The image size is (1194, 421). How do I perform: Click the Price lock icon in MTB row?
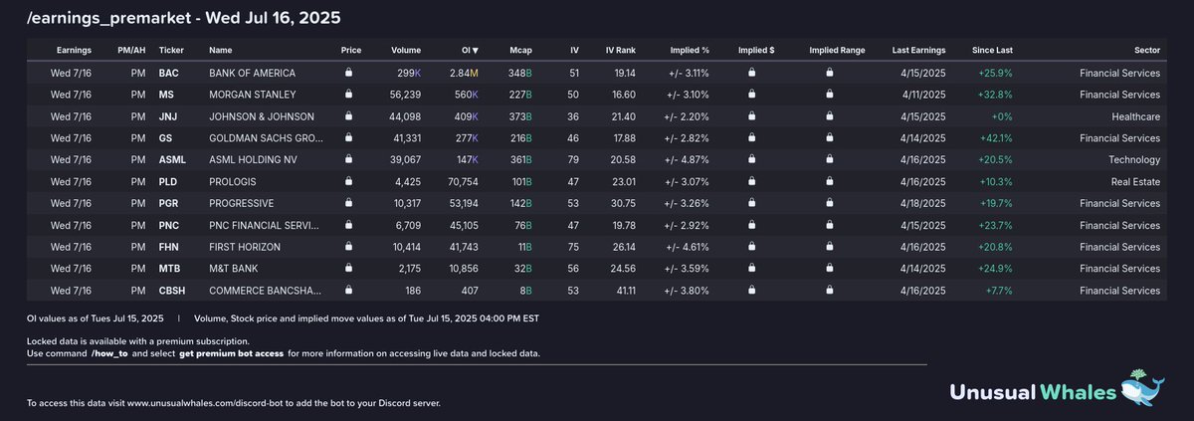click(348, 269)
